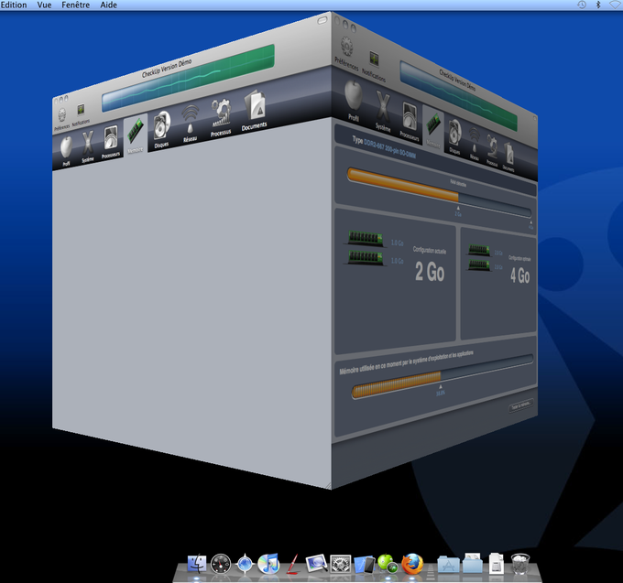Click the memory test button at bottom right

click(521, 405)
